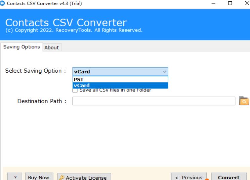Go back with the Previous button
Image resolution: width=250 pixels, height=180 pixels.
(189, 177)
